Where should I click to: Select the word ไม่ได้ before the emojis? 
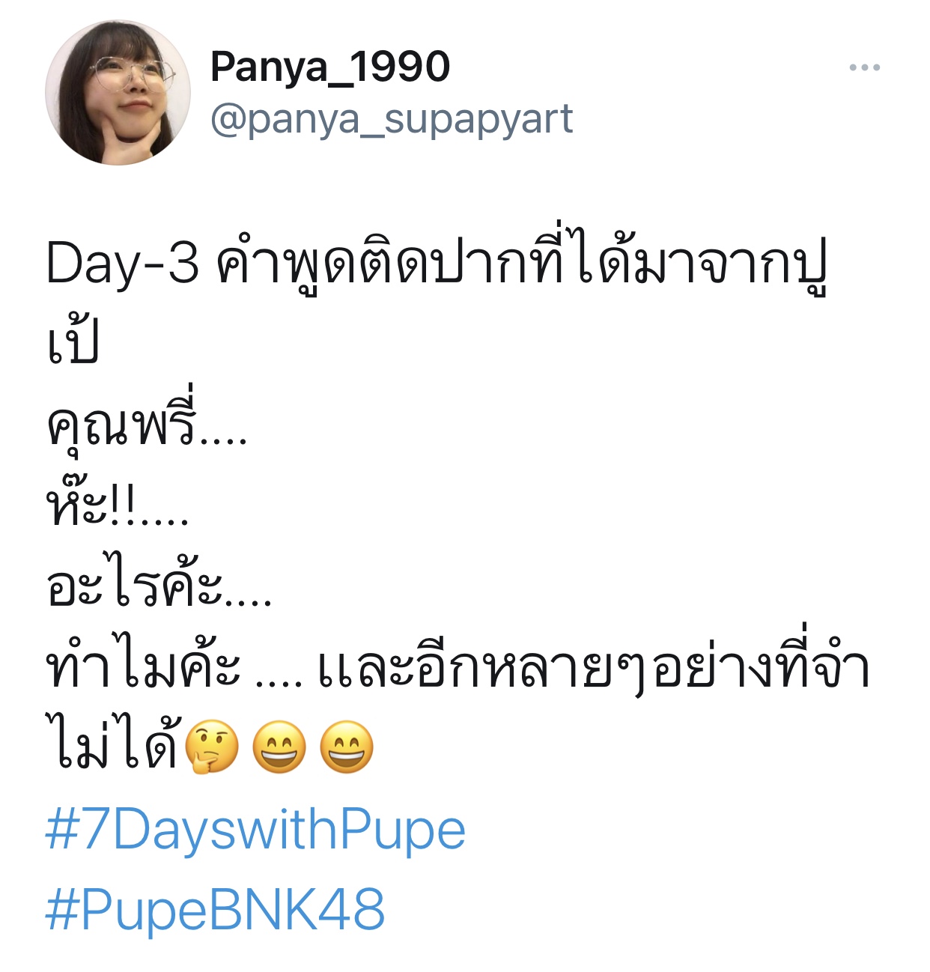[x=114, y=744]
